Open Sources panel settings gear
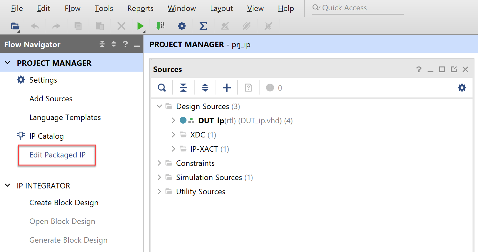This screenshot has height=252, width=478. click(x=462, y=88)
